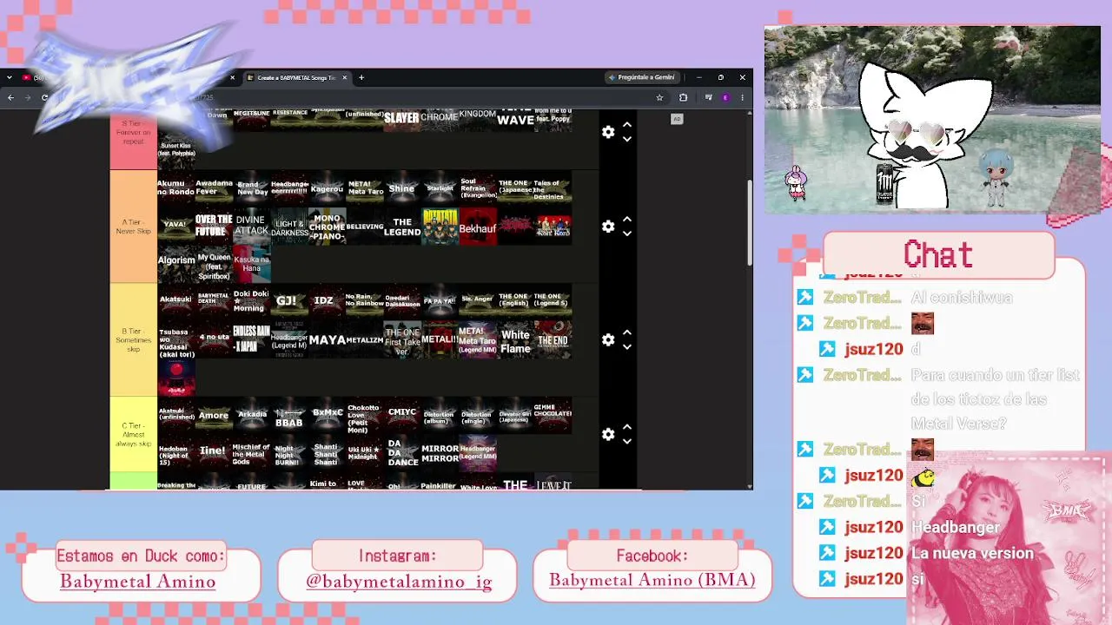Screen dimensions: 1112x625
Task: Open the Chrome three-dot menu
Action: 742,97
